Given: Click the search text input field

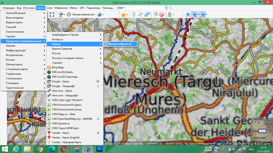Looking at the screenshot, I should 145,8.
